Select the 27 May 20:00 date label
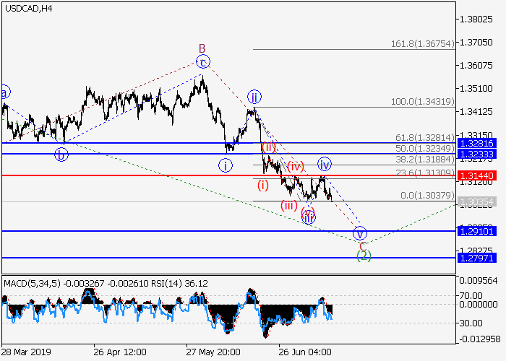Viewport: 506px width, 361px height. (x=213, y=352)
